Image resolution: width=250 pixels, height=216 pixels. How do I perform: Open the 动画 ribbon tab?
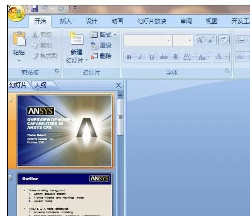117,21
